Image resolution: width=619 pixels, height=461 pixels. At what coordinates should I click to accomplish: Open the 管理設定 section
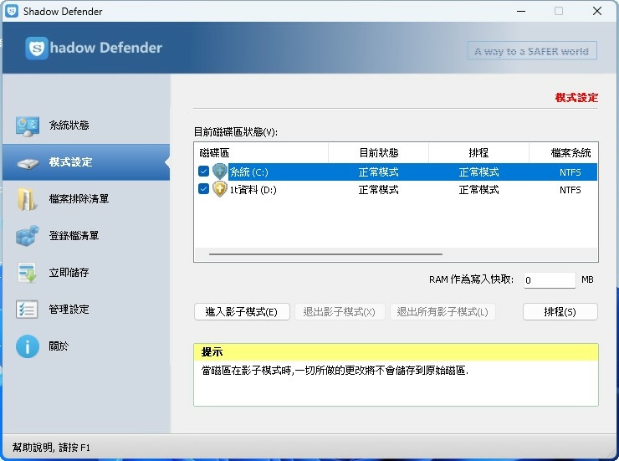coord(86,309)
